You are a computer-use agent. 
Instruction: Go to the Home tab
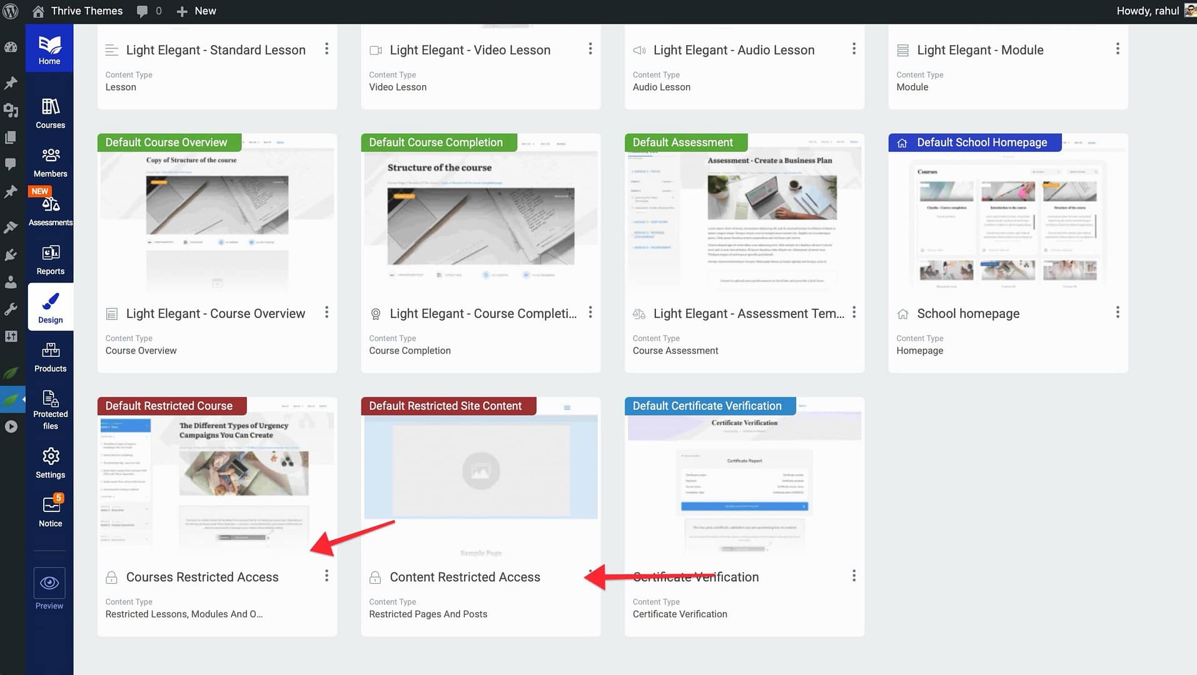(49, 49)
